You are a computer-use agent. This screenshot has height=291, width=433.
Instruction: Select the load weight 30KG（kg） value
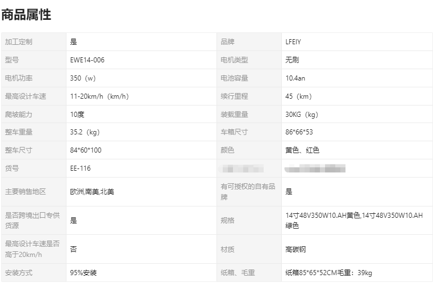[302, 115]
